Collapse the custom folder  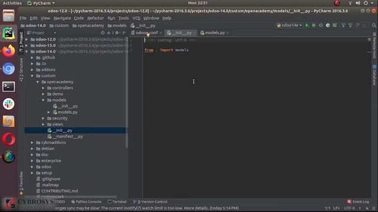pos(32,76)
